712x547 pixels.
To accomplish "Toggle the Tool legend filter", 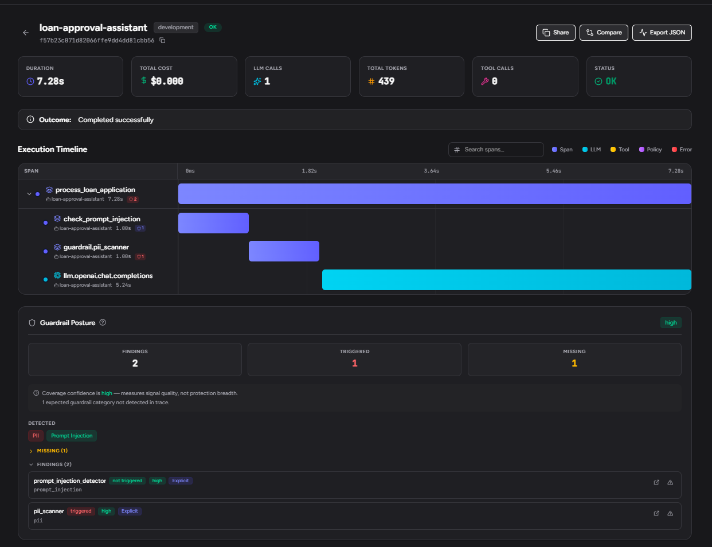I will (x=620, y=150).
